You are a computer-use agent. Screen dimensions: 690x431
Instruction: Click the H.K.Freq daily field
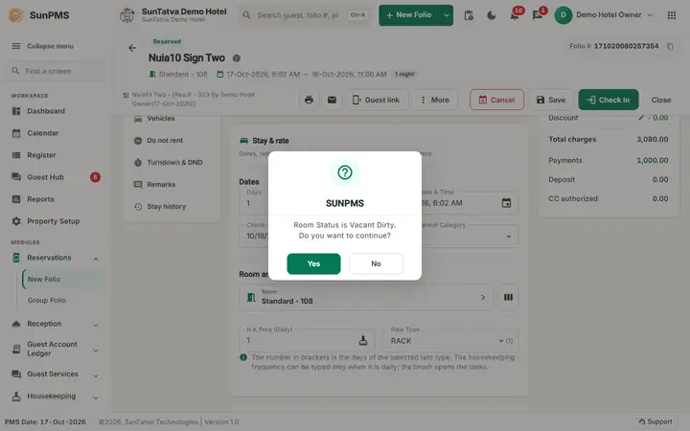tap(307, 340)
